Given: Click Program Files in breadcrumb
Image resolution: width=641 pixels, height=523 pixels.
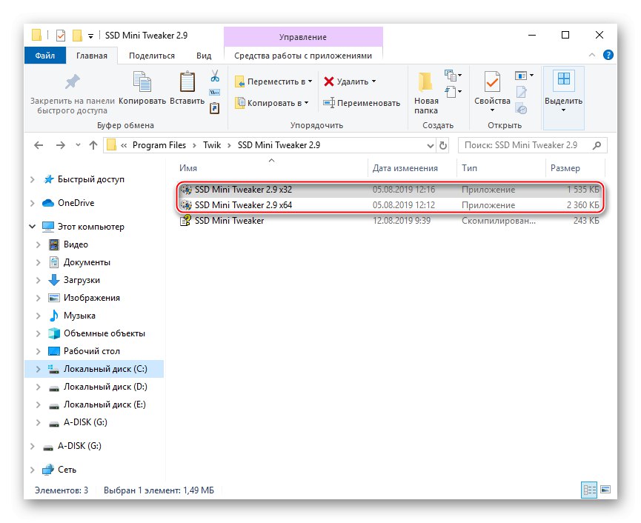Looking at the screenshot, I should coord(159,145).
